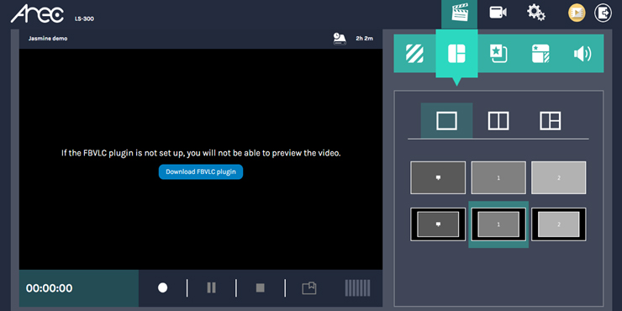Select framed presentation source thumbnail
This screenshot has height=311, width=622.
click(438, 224)
